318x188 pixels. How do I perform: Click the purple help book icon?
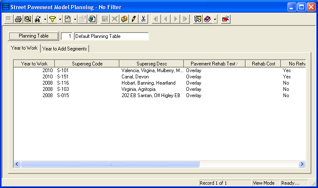pyautogui.click(x=207, y=19)
